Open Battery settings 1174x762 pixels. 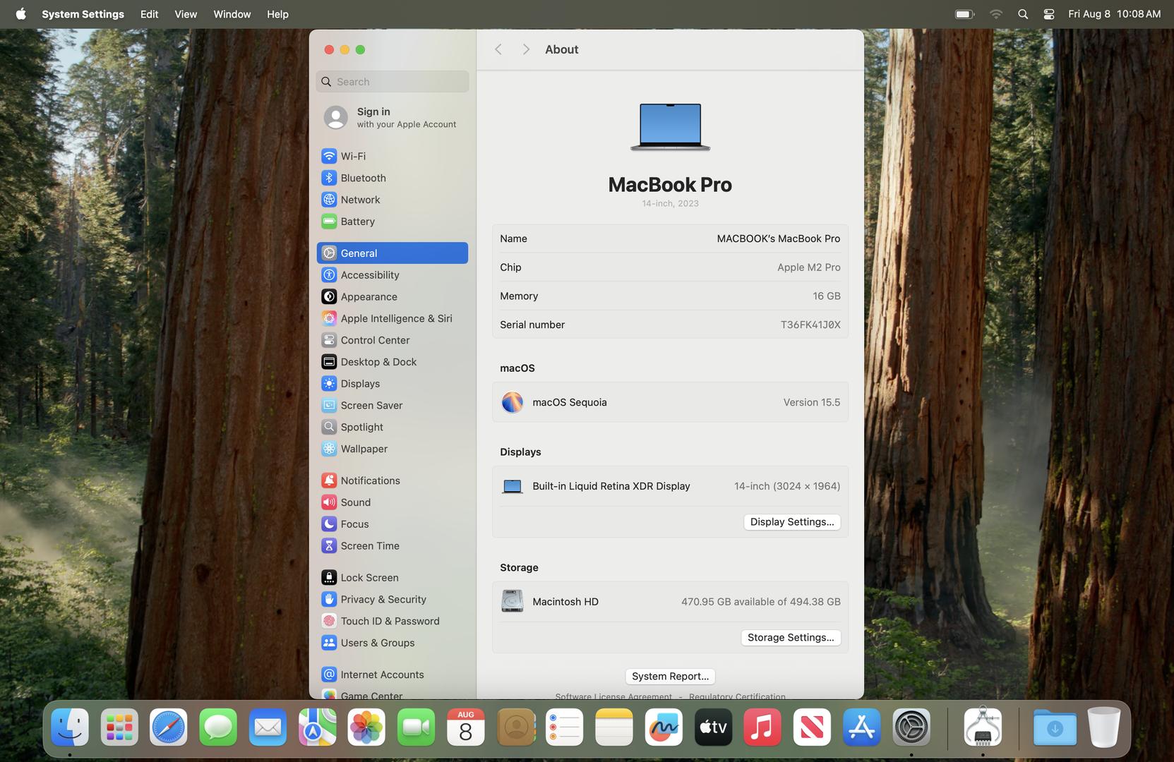(392, 222)
